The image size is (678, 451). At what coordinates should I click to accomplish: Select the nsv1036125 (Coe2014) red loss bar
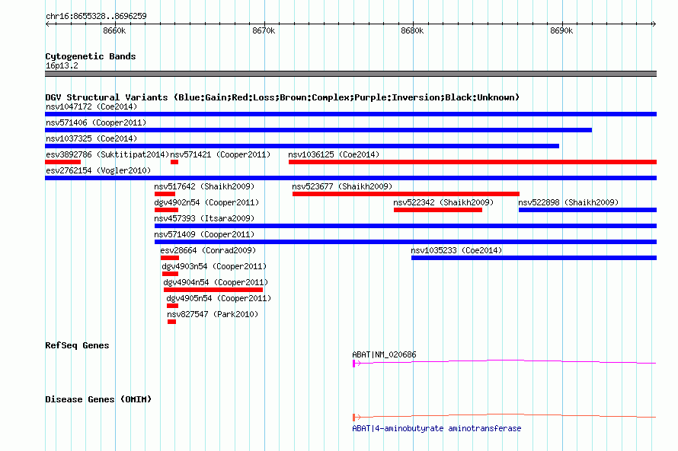472,162
